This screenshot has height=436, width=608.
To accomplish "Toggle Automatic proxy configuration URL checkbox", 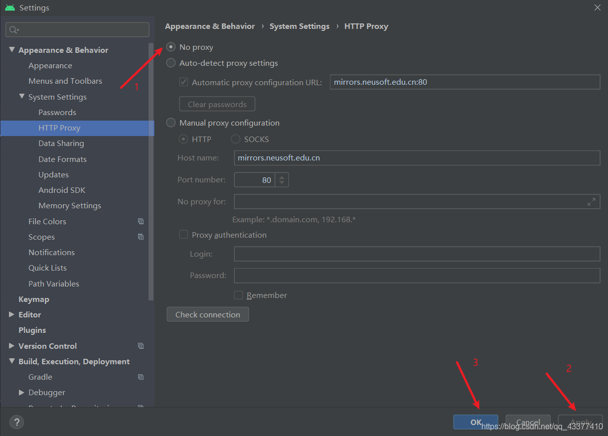I will pyautogui.click(x=184, y=82).
